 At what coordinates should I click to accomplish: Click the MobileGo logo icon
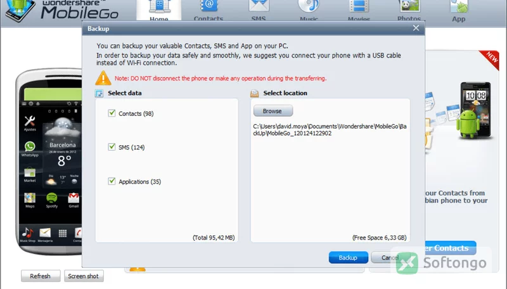[20, 10]
